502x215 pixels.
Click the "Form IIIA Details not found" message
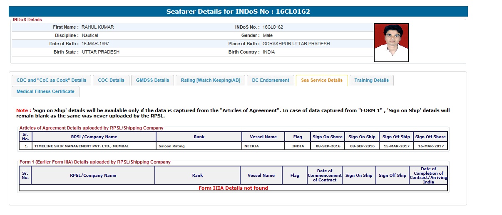click(x=233, y=188)
